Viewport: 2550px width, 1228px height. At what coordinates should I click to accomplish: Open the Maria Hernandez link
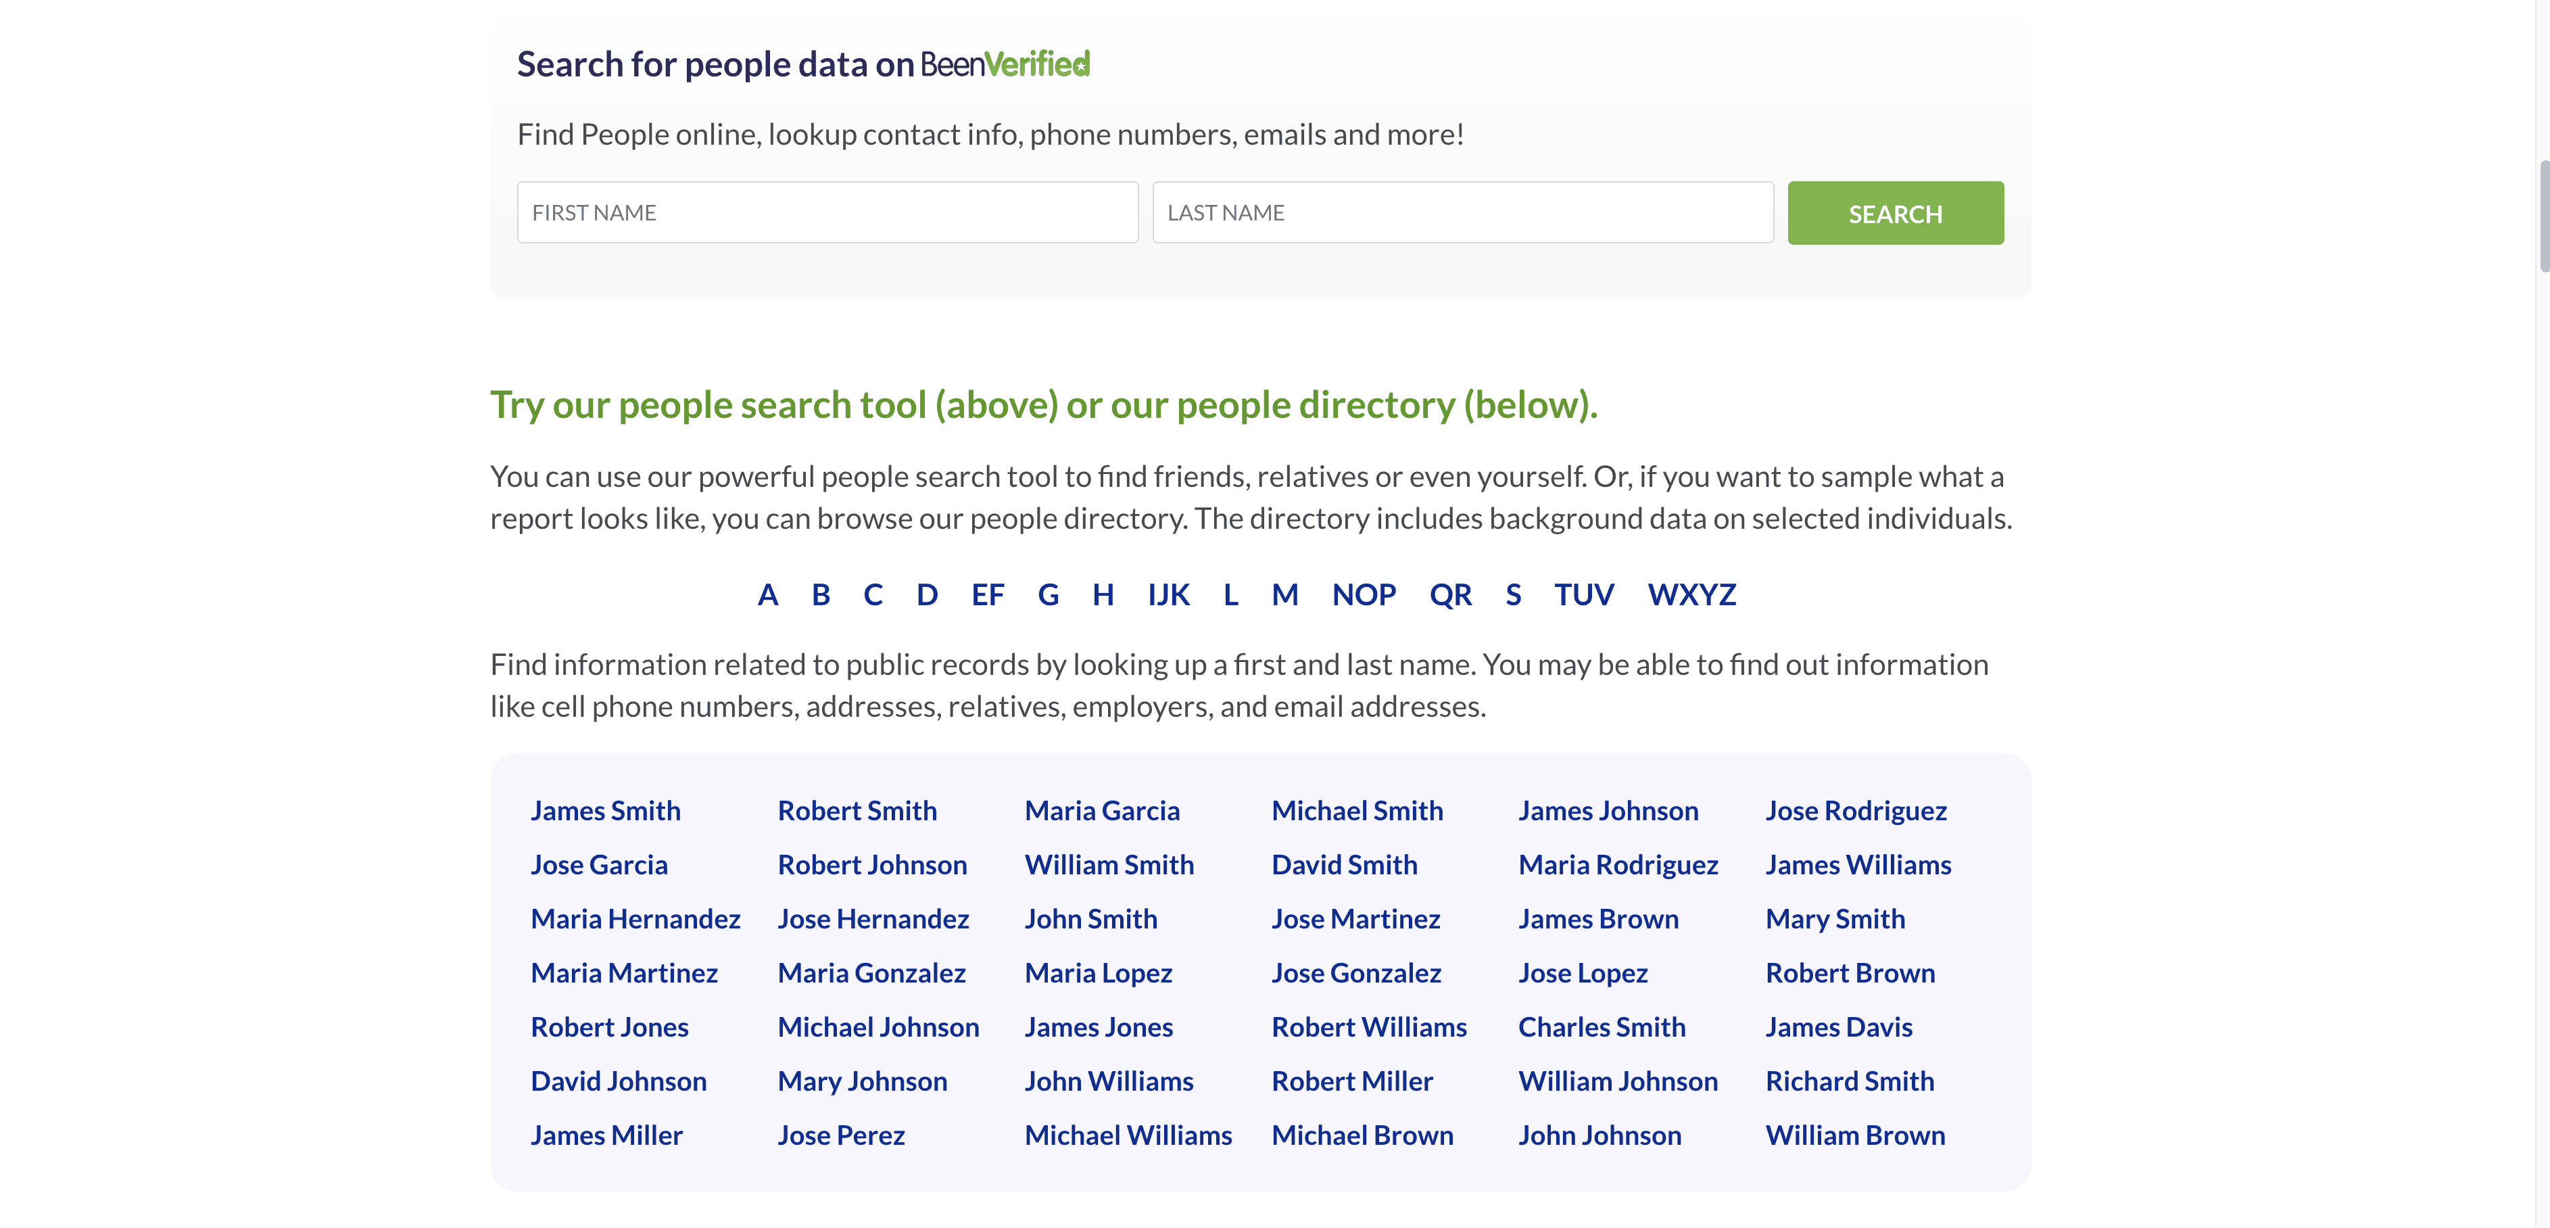[x=635, y=919]
